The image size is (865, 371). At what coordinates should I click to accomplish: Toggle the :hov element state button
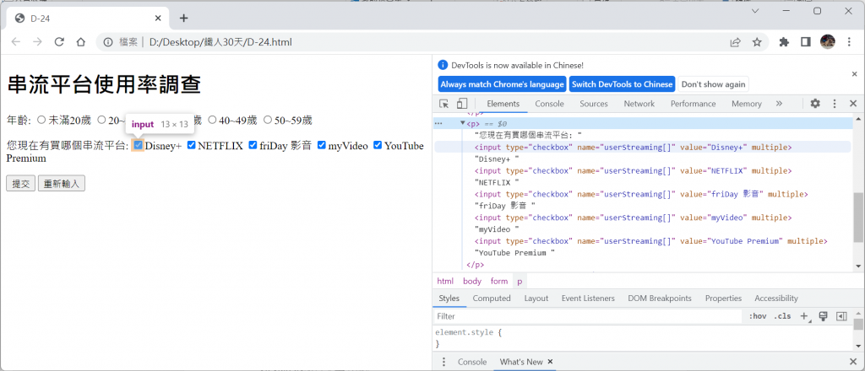pos(758,316)
